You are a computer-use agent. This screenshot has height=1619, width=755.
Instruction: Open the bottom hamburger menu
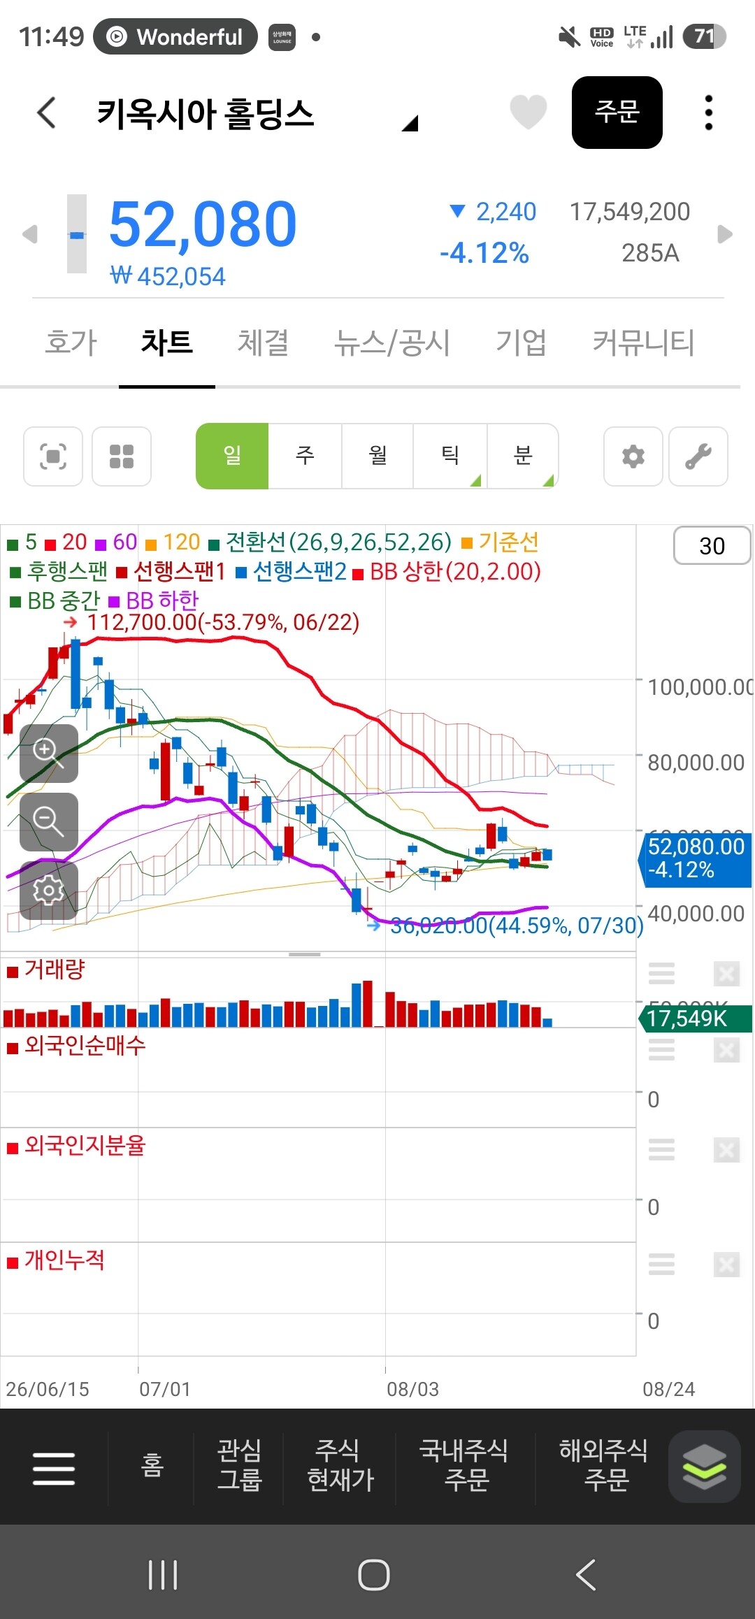[54, 1467]
